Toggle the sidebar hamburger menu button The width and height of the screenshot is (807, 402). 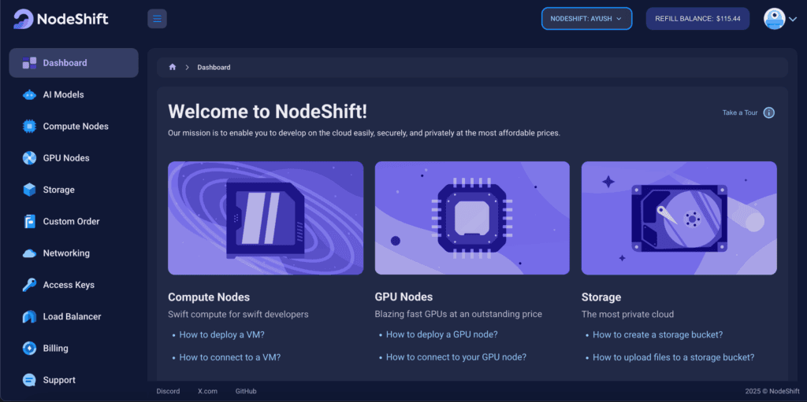pyautogui.click(x=157, y=19)
